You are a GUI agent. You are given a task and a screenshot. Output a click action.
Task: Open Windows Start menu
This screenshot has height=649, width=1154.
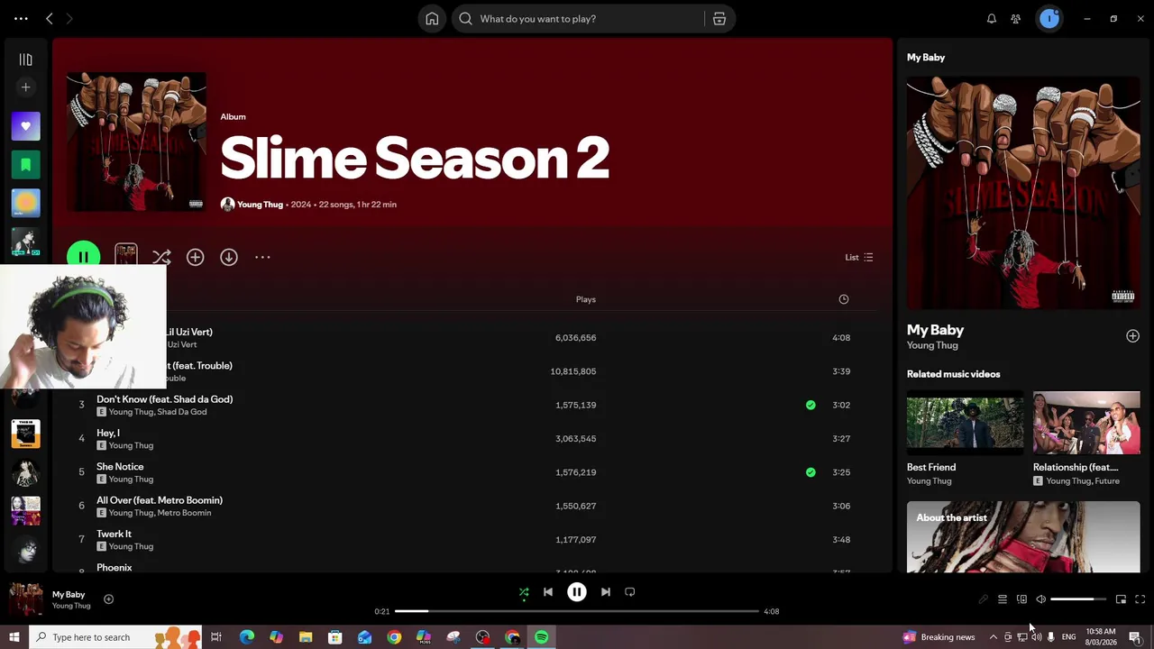(x=14, y=637)
